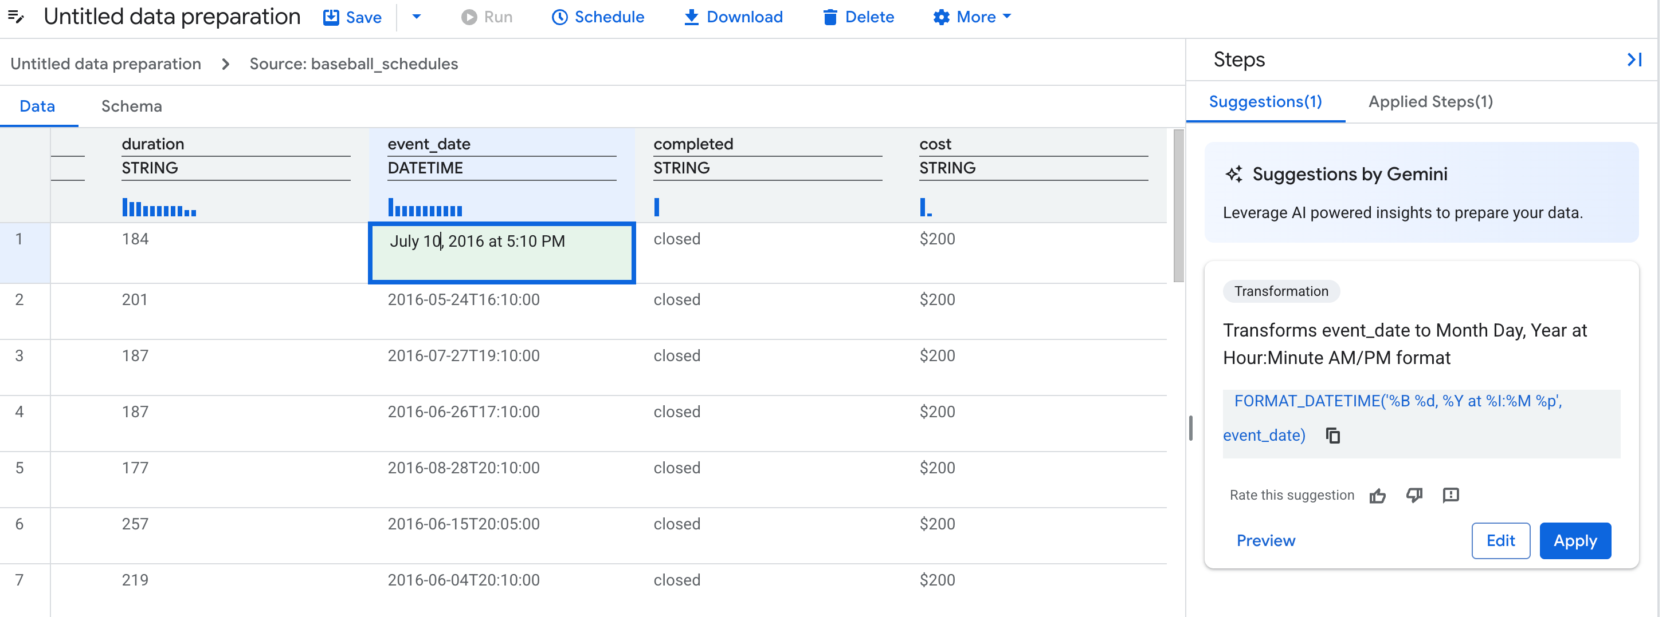The width and height of the screenshot is (1670, 617).
Task: Click the Save icon in the toolbar
Action: click(331, 17)
